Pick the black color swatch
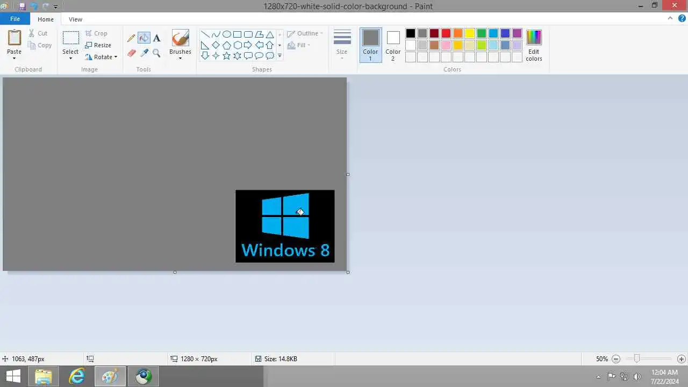688x387 pixels. point(411,33)
